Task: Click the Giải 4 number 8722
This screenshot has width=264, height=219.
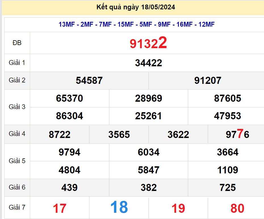Action: pos(60,134)
